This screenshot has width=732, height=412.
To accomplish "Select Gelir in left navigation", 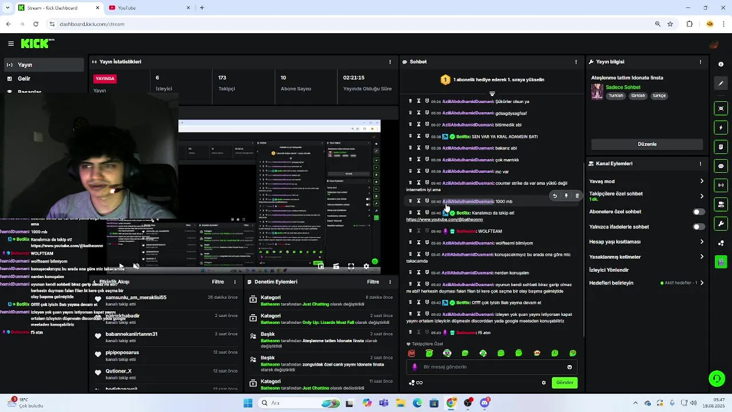I will tap(44, 78).
